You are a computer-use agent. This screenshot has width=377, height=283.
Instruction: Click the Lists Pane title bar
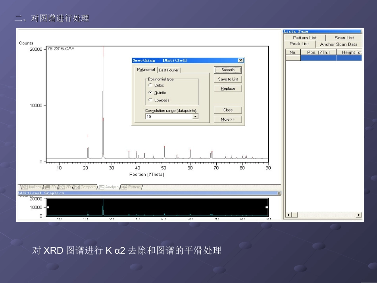(322, 31)
